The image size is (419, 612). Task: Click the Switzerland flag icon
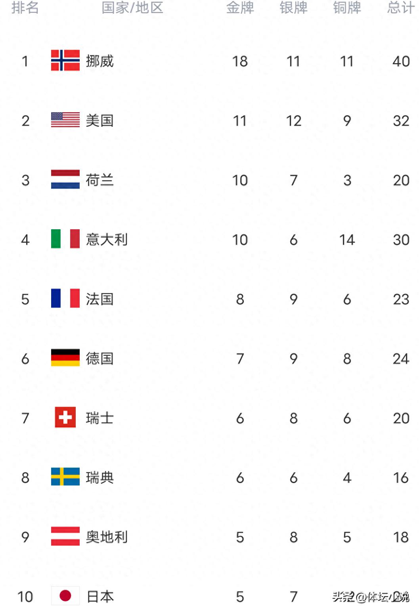[65, 418]
